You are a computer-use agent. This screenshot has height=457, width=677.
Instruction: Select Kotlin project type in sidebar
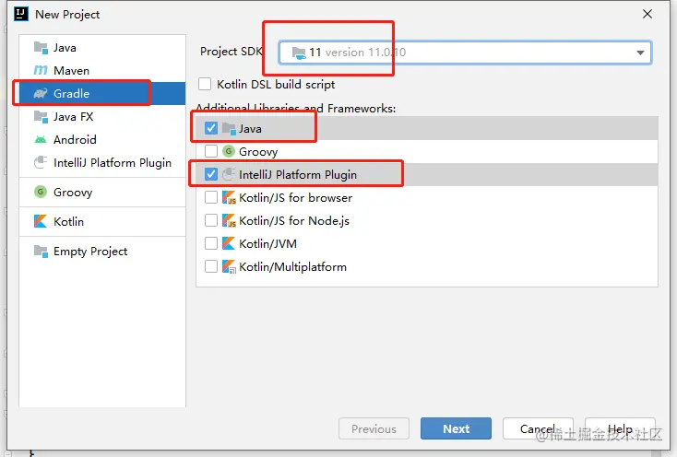click(102, 221)
